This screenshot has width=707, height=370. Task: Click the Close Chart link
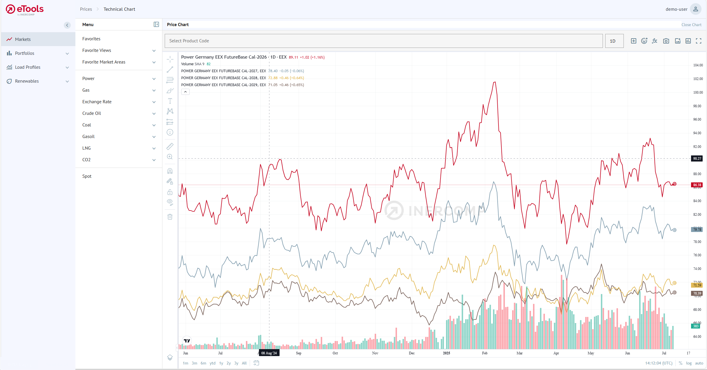(x=691, y=25)
